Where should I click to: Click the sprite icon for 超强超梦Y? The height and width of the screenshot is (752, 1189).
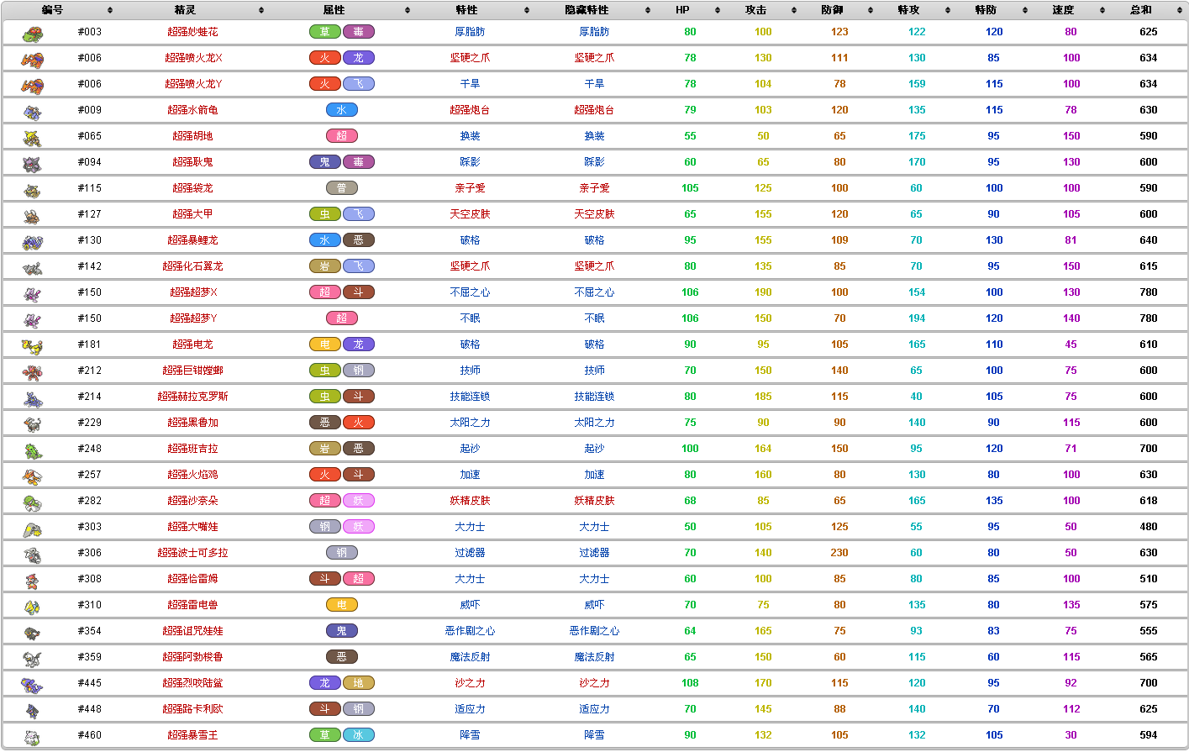click(x=32, y=320)
